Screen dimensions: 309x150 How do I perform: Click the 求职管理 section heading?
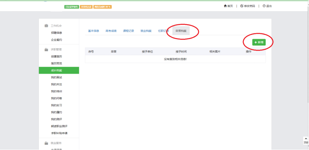click(56, 49)
